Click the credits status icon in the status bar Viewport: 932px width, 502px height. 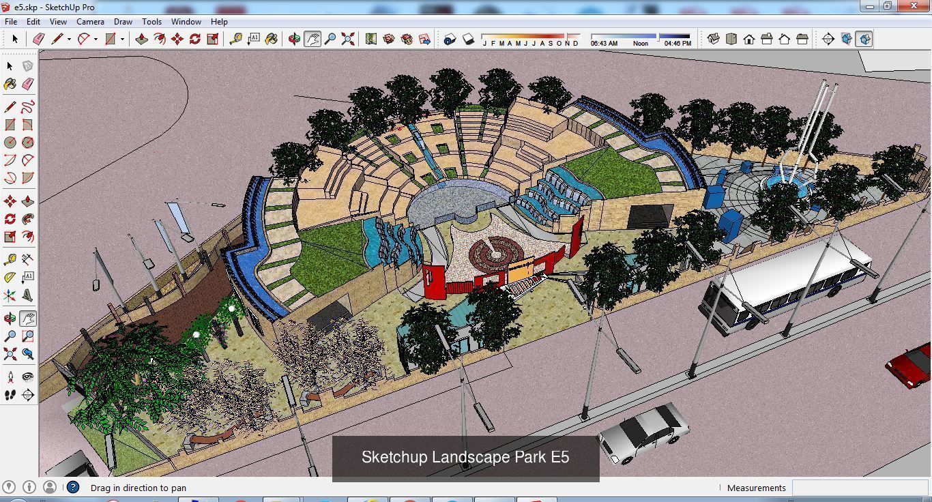(x=29, y=487)
